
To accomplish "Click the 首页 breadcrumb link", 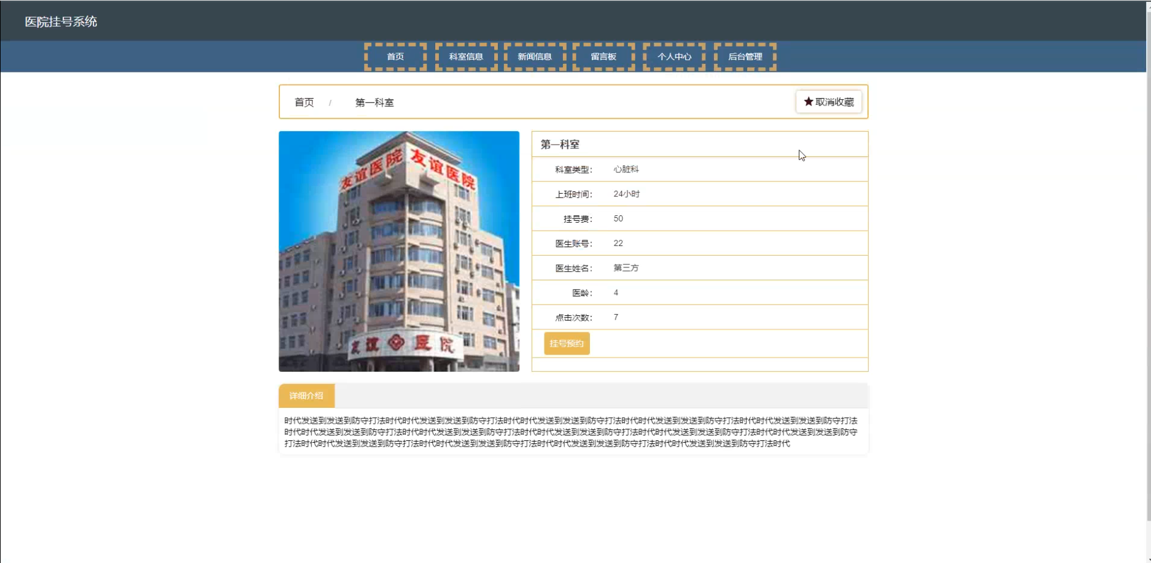I will [304, 102].
